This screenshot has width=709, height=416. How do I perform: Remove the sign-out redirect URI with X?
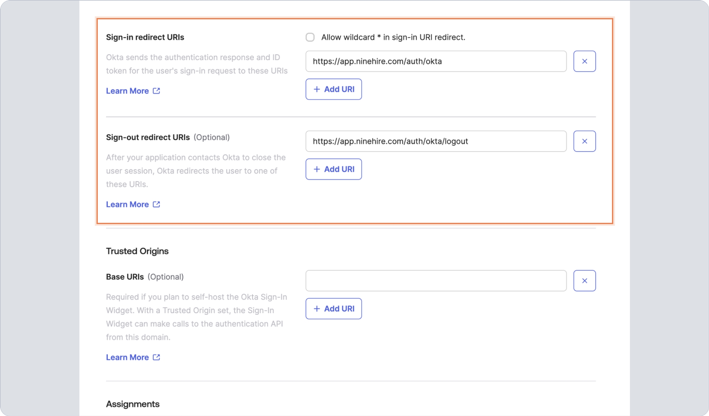tap(584, 141)
